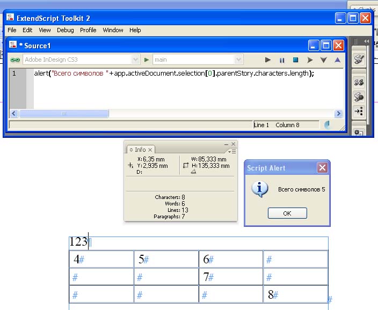Viewport: 378px width, 310px height.
Task: Click the Line 1 Column 8 status
Action: 277,125
